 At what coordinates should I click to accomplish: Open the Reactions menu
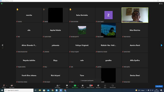pyautogui.click(x=98, y=86)
